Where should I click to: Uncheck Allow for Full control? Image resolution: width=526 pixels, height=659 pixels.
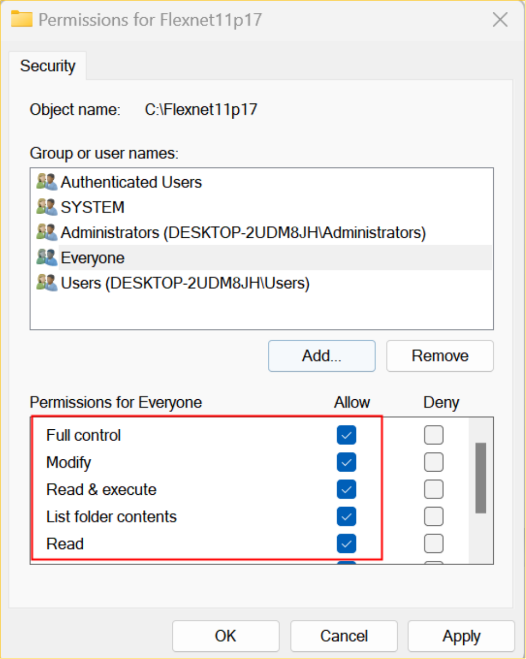[x=347, y=435]
